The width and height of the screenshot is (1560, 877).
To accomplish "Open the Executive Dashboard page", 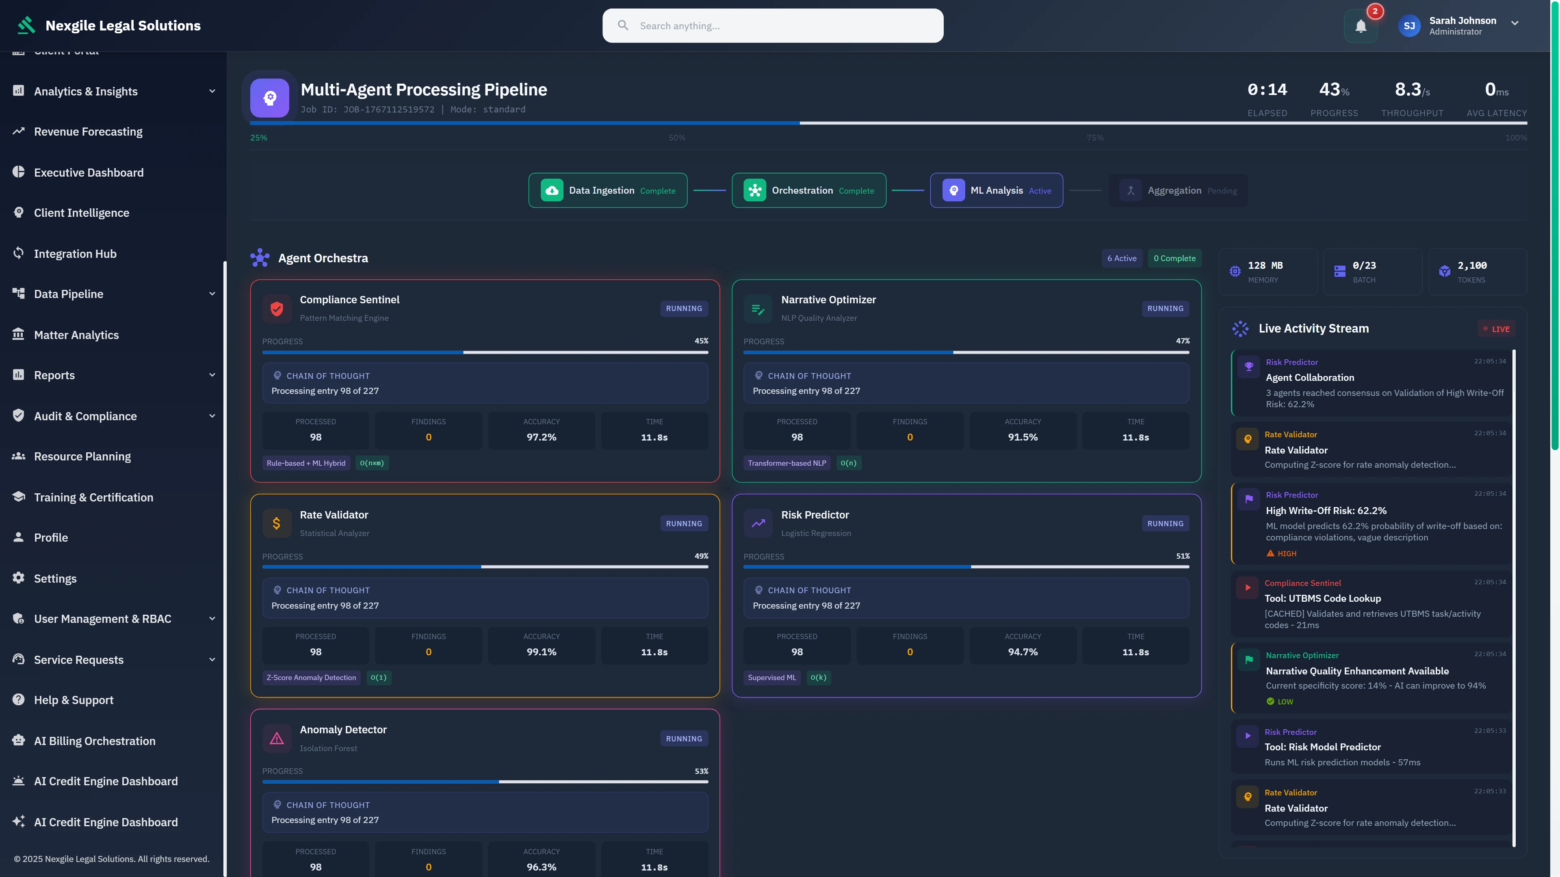I will (x=89, y=172).
